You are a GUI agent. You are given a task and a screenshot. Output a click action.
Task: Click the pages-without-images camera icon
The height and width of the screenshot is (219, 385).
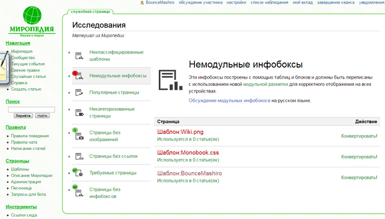point(79,136)
